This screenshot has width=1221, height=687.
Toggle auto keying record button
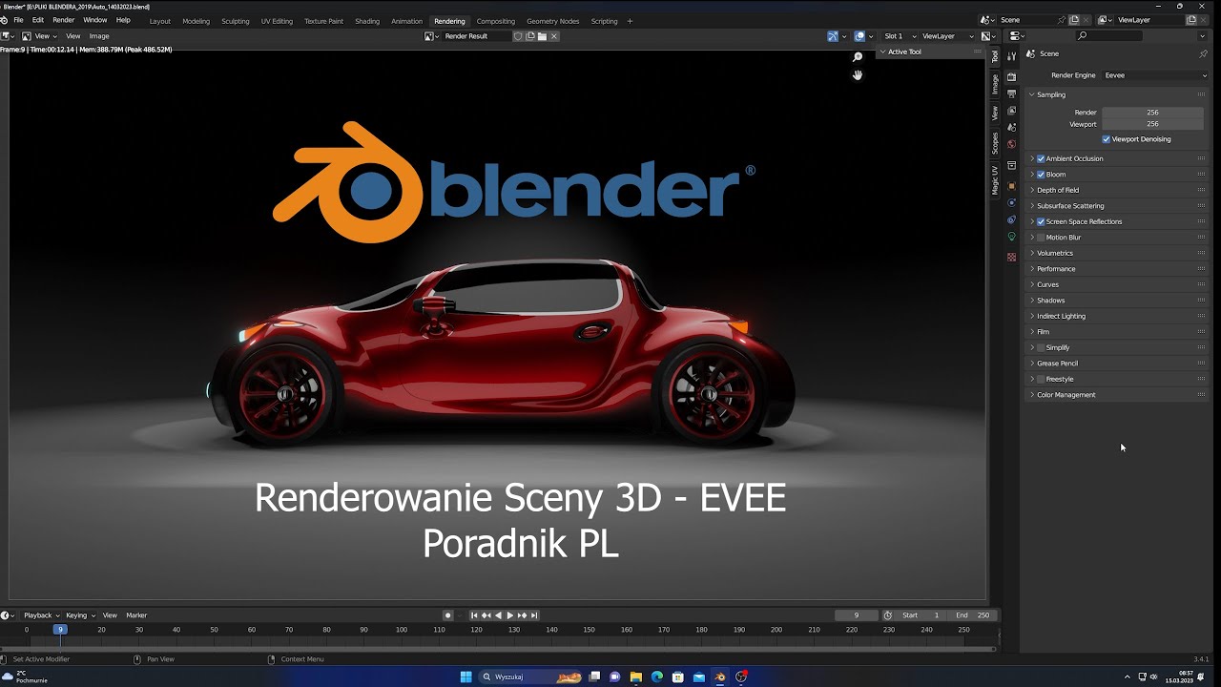pos(447,615)
